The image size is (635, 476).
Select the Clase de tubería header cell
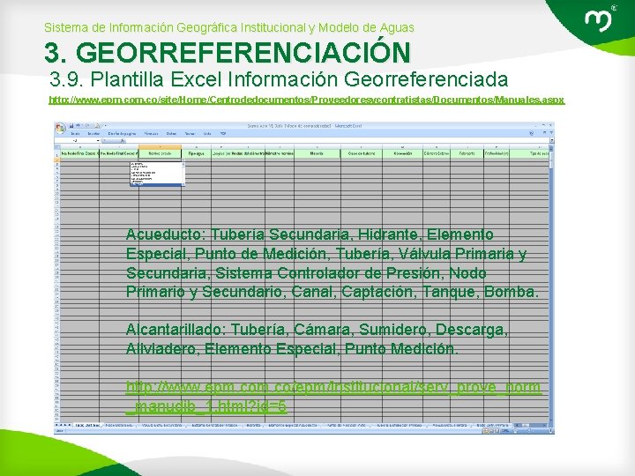click(x=362, y=153)
